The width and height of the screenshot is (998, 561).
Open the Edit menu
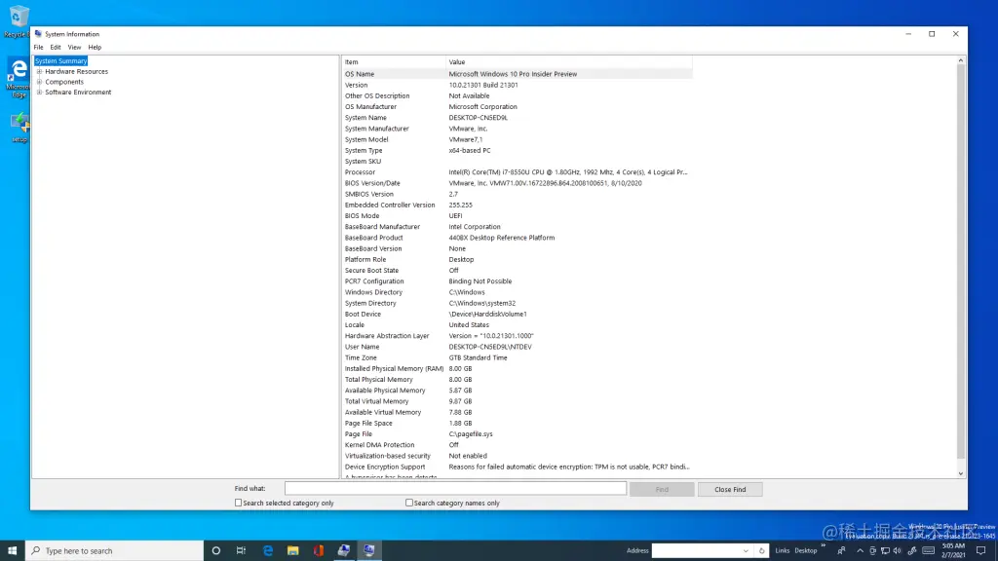(x=56, y=47)
